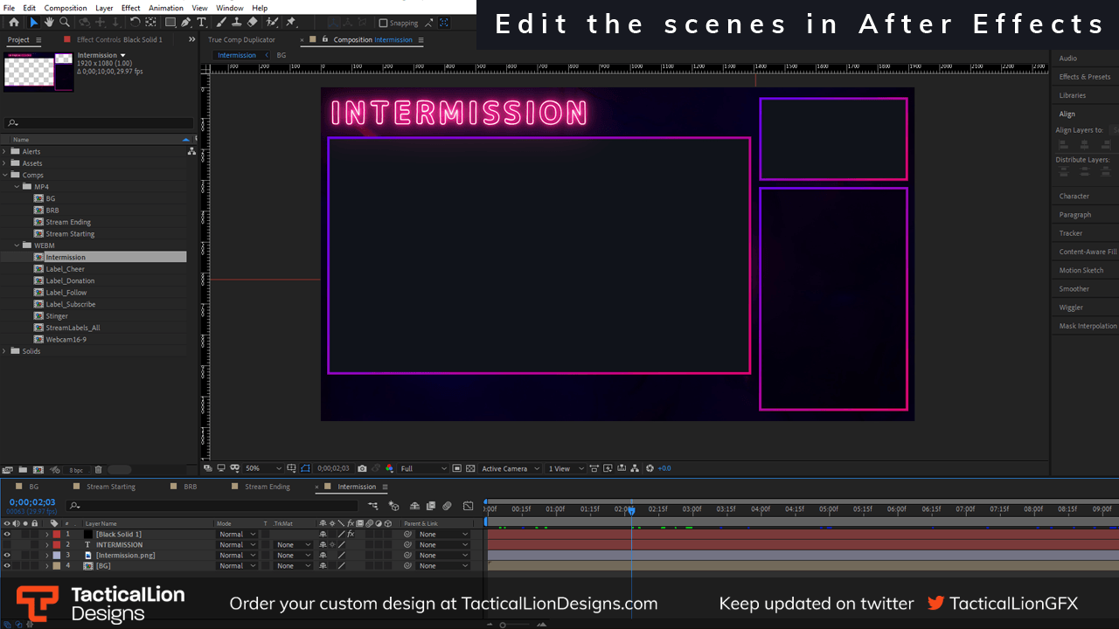Image resolution: width=1119 pixels, height=629 pixels.
Task: Hide the Intermission.png layer
Action: tap(7, 555)
